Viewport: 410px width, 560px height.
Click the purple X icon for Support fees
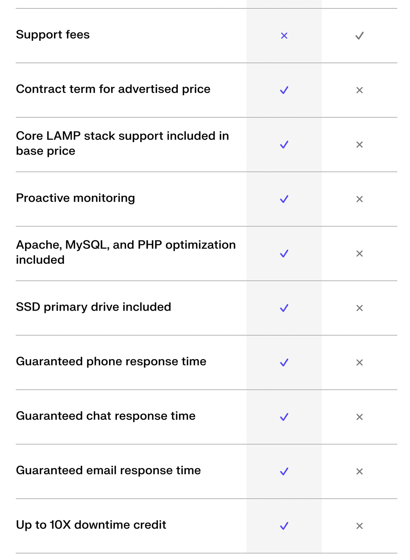point(284,36)
